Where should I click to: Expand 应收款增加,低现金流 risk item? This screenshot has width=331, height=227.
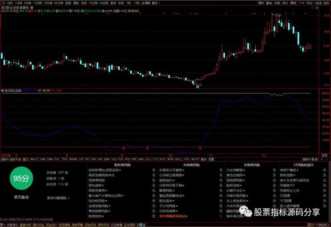coord(105,170)
